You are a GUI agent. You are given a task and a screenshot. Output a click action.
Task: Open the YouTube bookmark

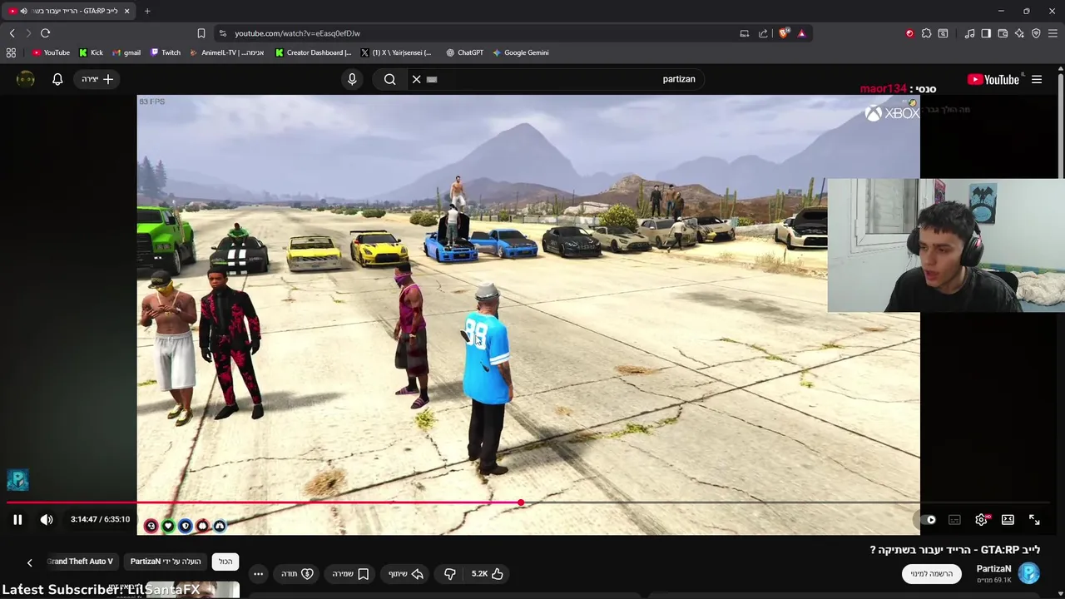[51, 52]
